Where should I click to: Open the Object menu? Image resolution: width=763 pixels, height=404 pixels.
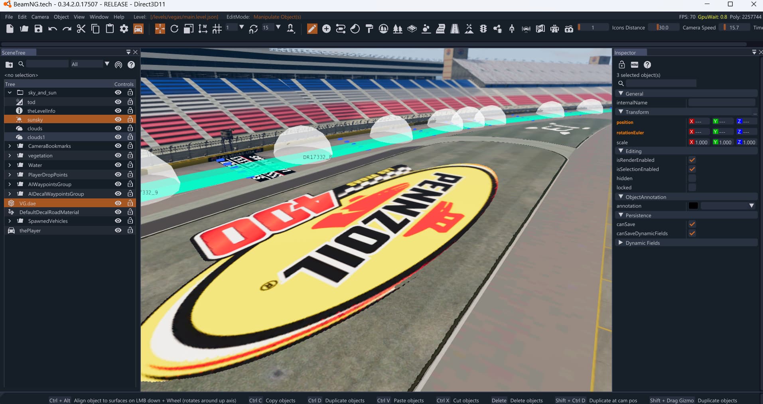click(61, 17)
